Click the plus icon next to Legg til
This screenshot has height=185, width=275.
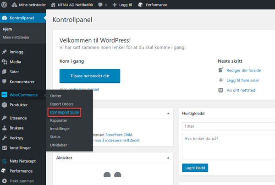(115, 5)
